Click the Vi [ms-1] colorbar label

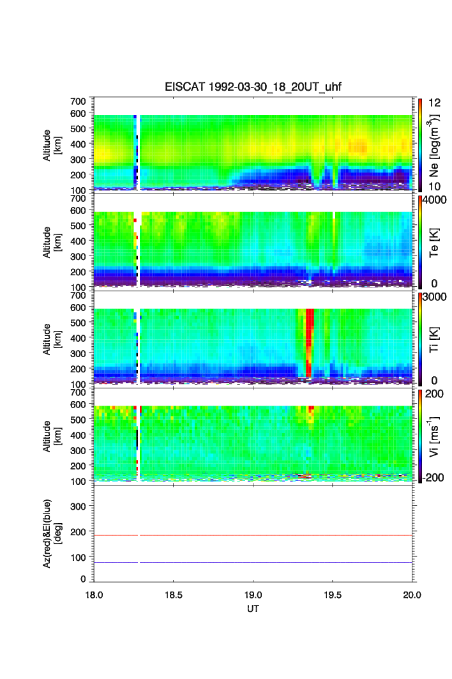(434, 436)
